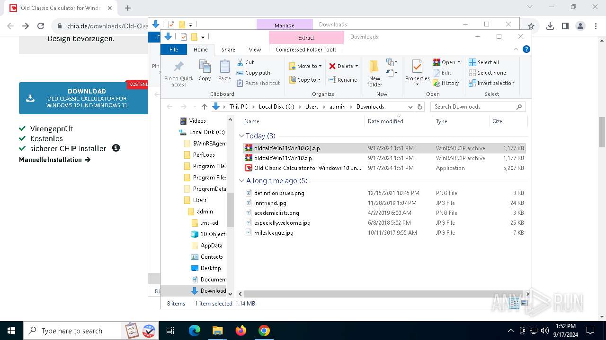Click This PC in the address breadcrumb
This screenshot has width=606, height=340.
[x=239, y=107]
